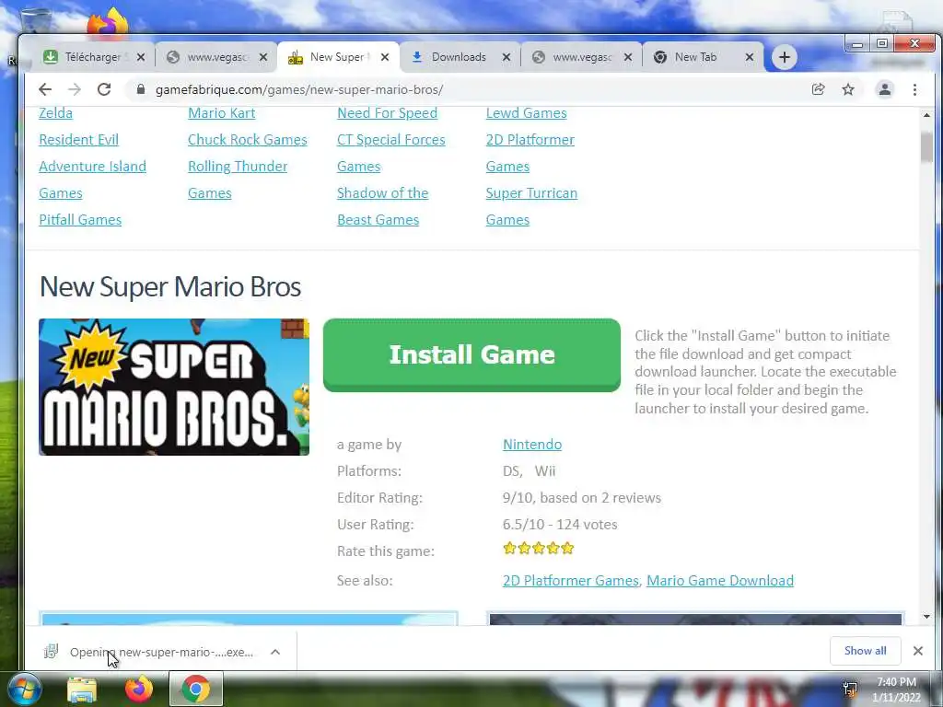This screenshot has width=943, height=707.
Task: Open the Resident Evil link
Action: 79,140
